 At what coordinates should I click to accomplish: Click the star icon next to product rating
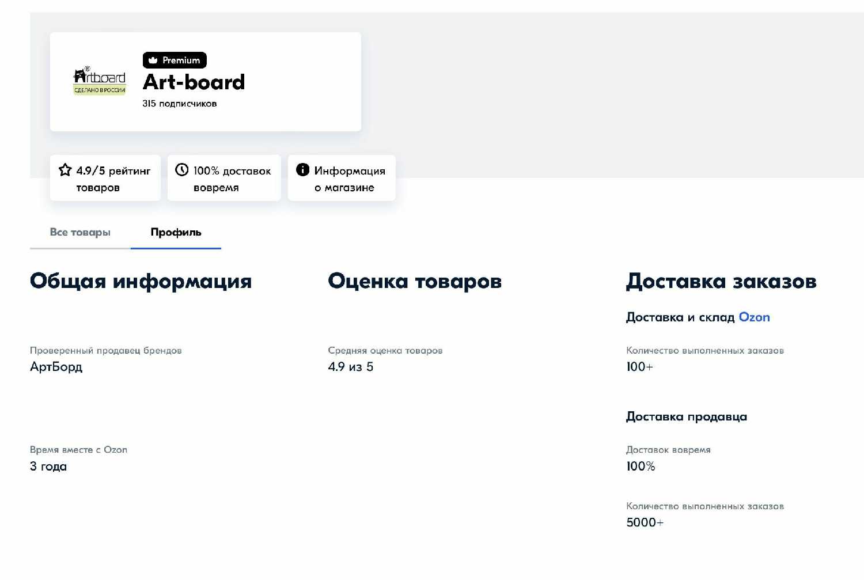65,169
